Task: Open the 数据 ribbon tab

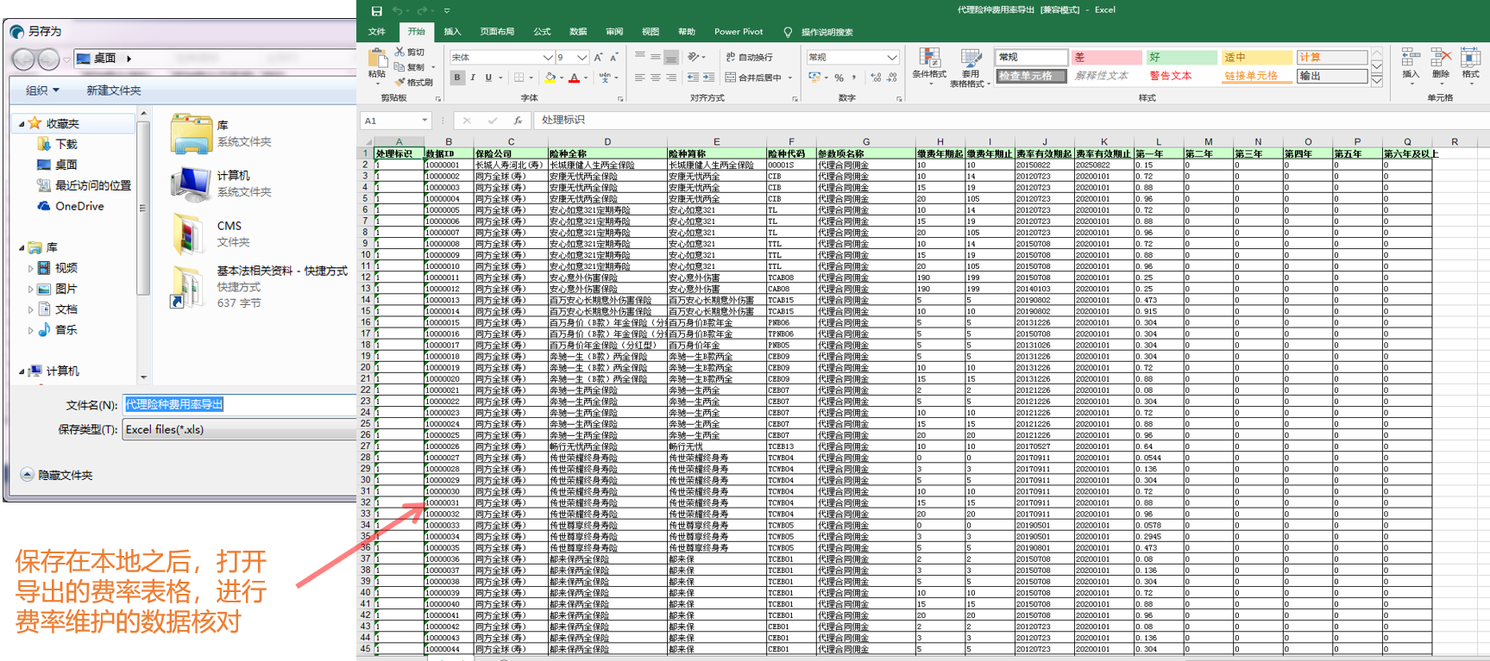Action: pos(578,32)
